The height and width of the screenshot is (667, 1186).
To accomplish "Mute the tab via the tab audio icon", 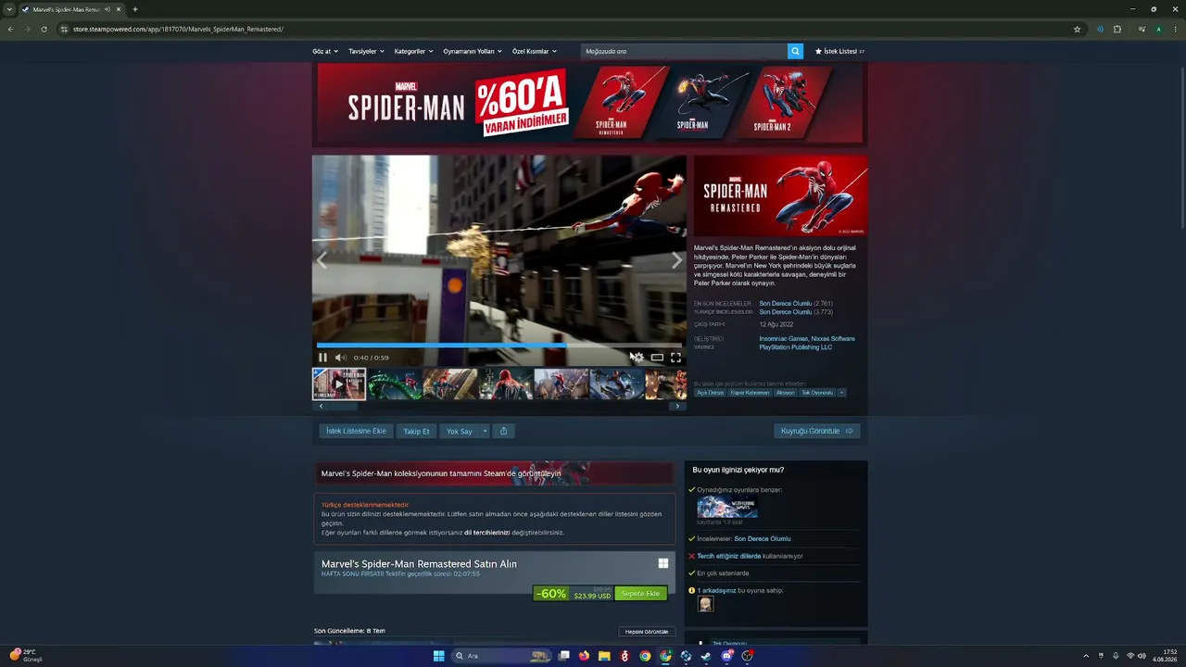I will (x=107, y=9).
